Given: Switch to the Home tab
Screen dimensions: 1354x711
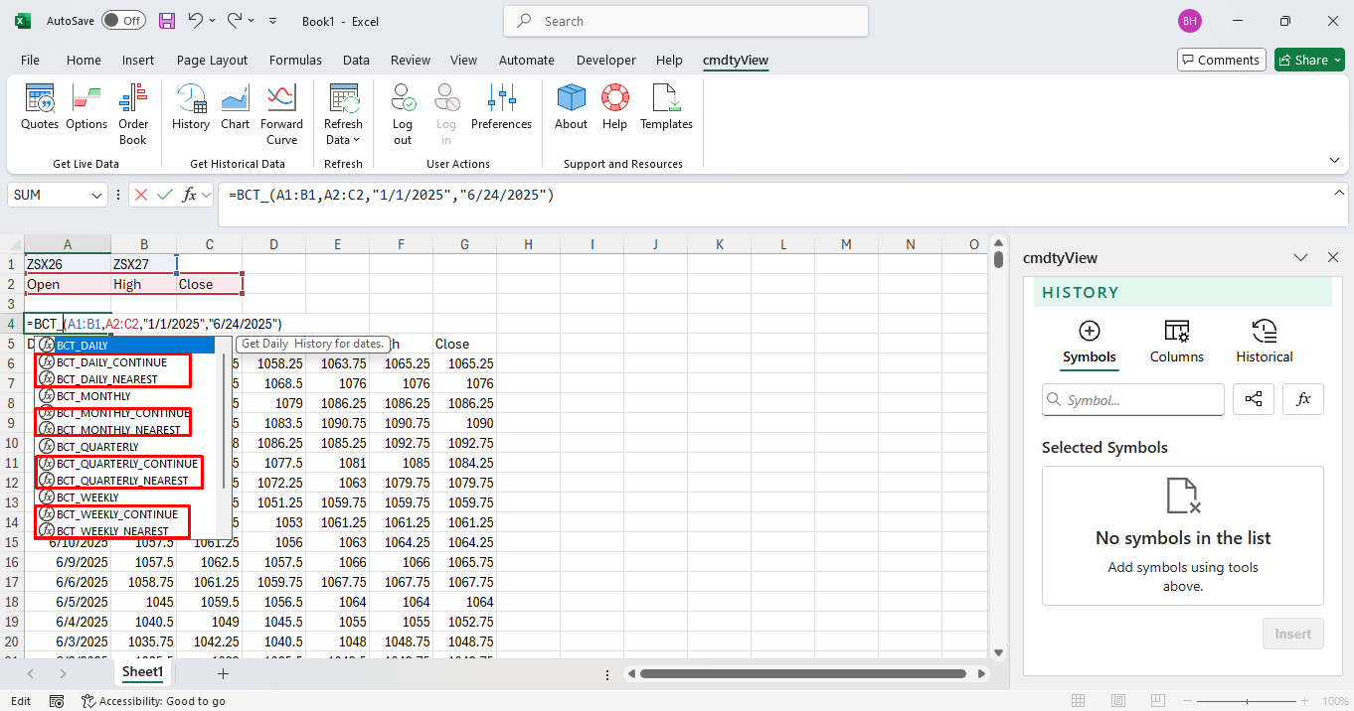Looking at the screenshot, I should pos(84,60).
